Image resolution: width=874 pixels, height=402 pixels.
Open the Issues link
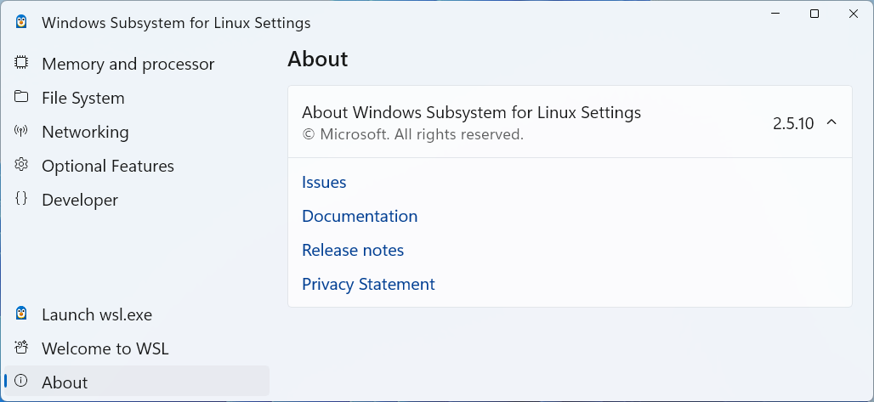[x=324, y=183]
